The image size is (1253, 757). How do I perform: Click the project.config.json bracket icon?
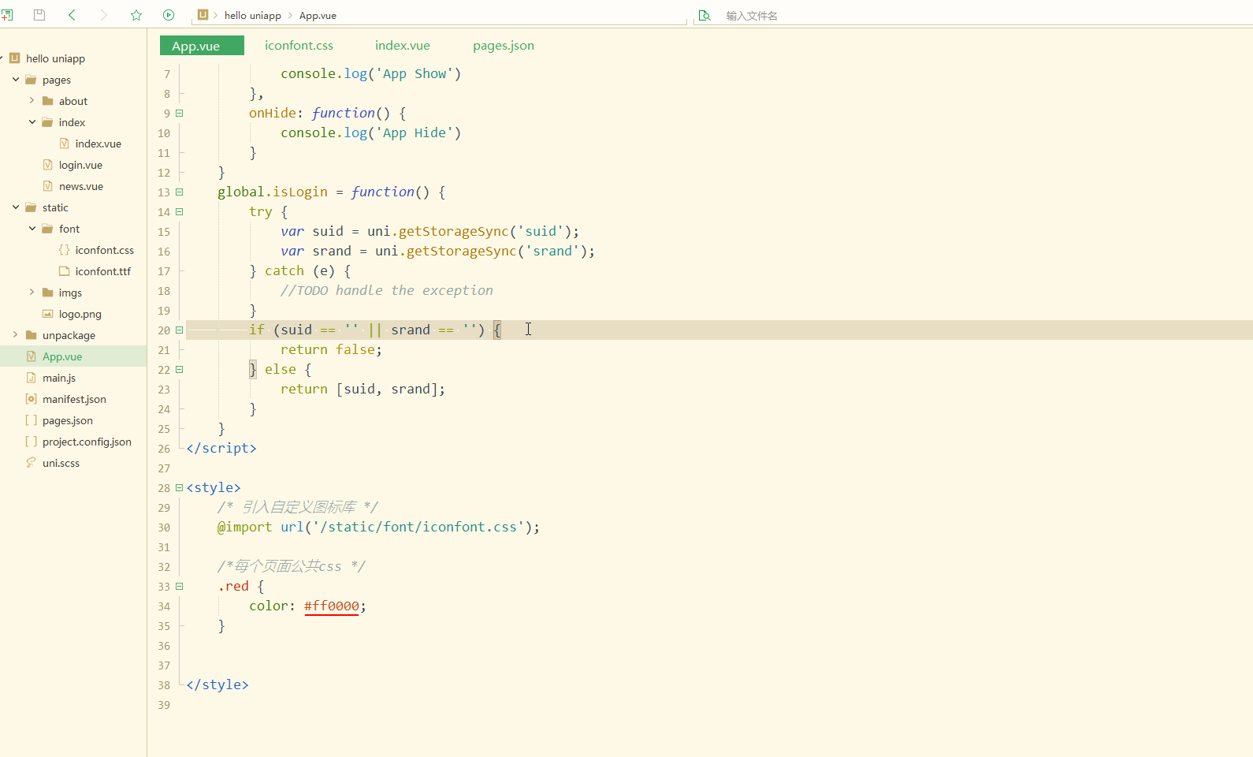tap(32, 442)
